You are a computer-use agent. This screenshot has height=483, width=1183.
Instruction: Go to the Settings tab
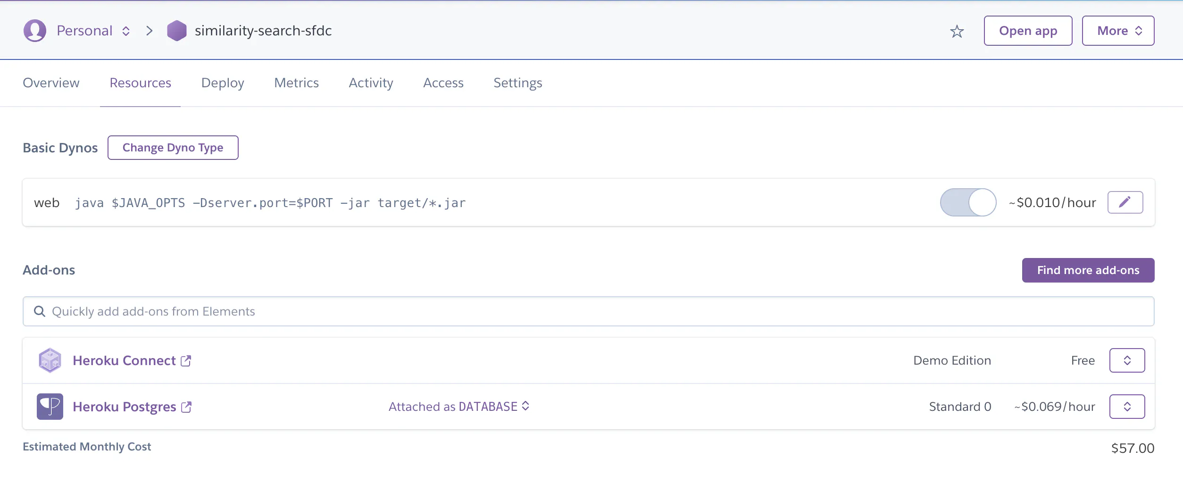click(517, 83)
